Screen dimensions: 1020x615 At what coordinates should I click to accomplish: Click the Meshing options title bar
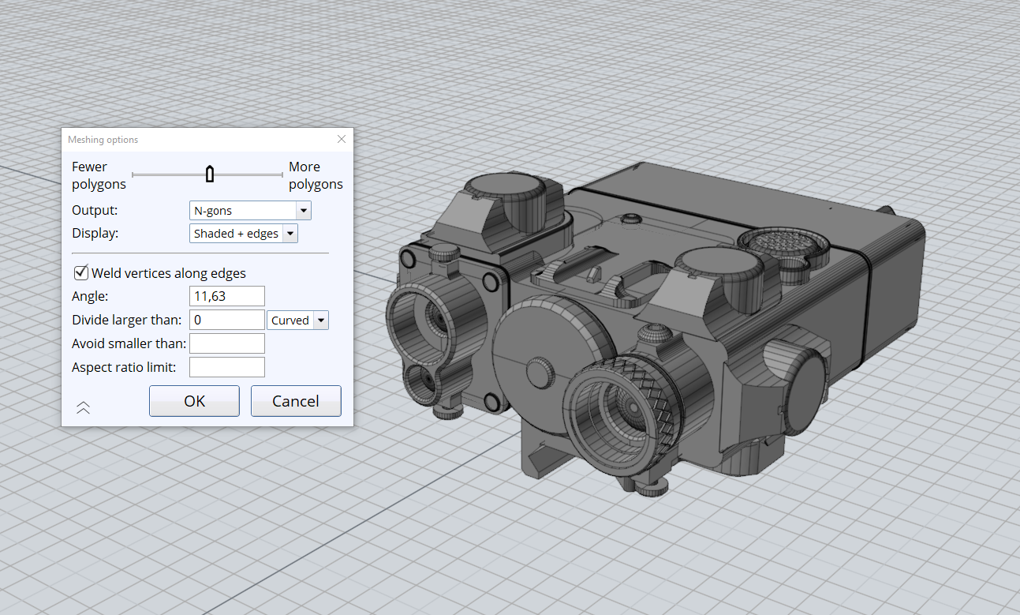(197, 139)
